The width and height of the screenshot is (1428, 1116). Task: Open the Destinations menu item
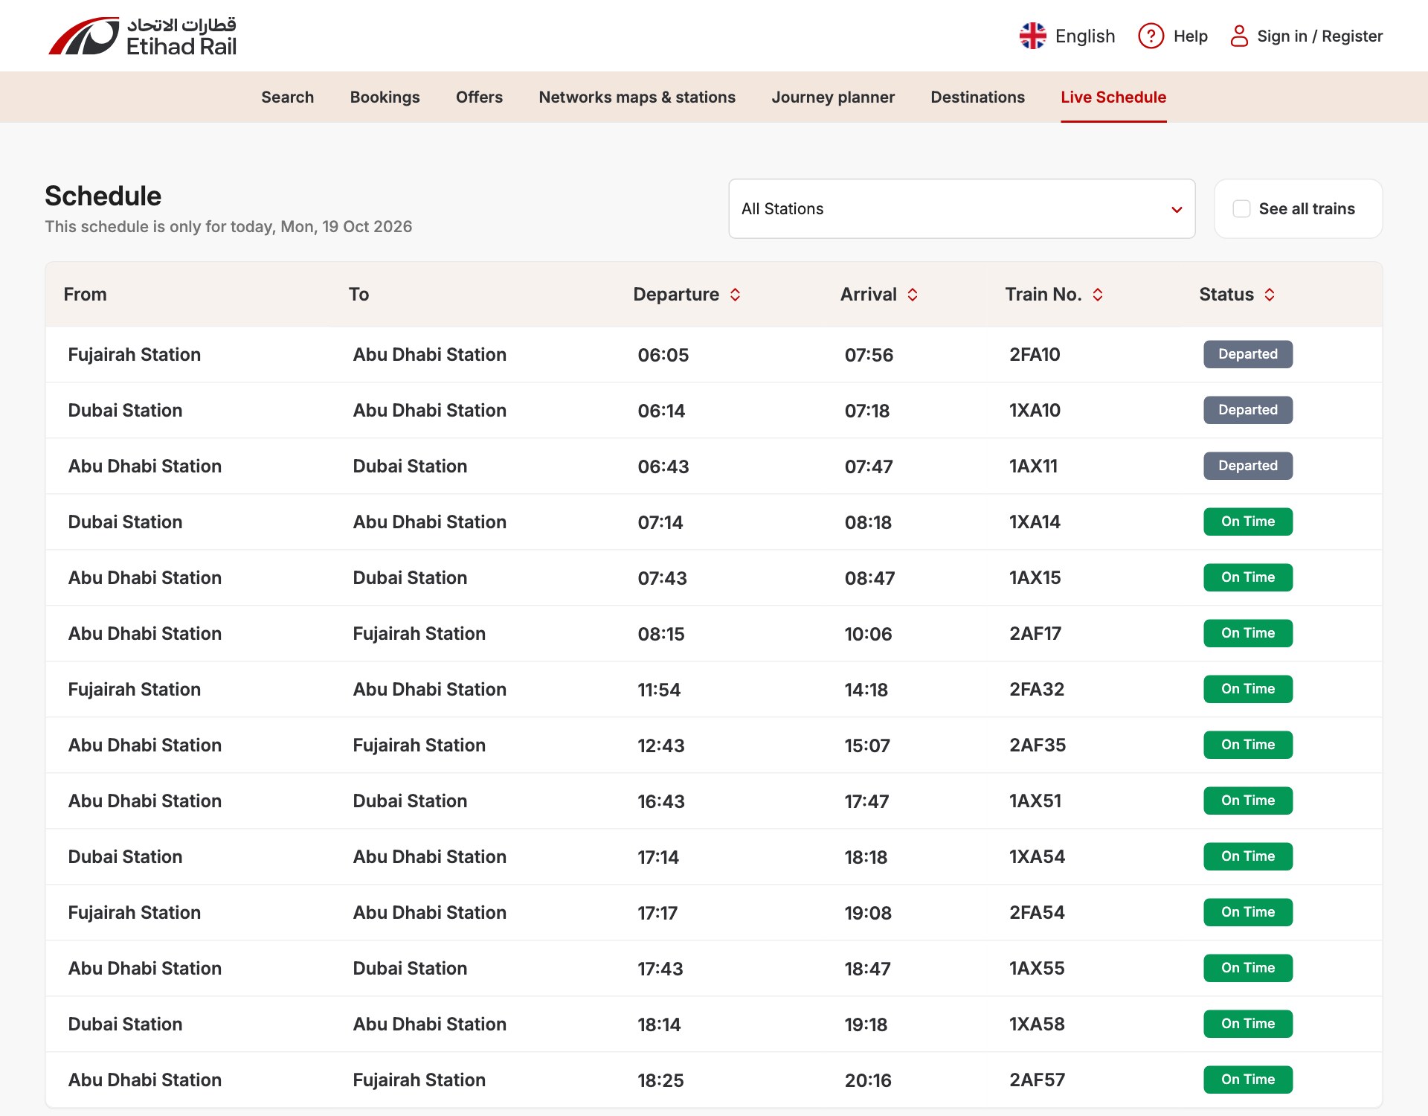coord(977,97)
